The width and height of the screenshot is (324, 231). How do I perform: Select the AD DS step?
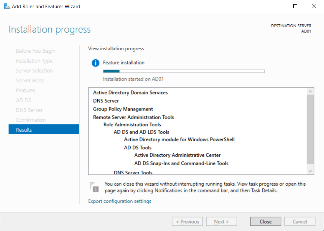pos(23,100)
